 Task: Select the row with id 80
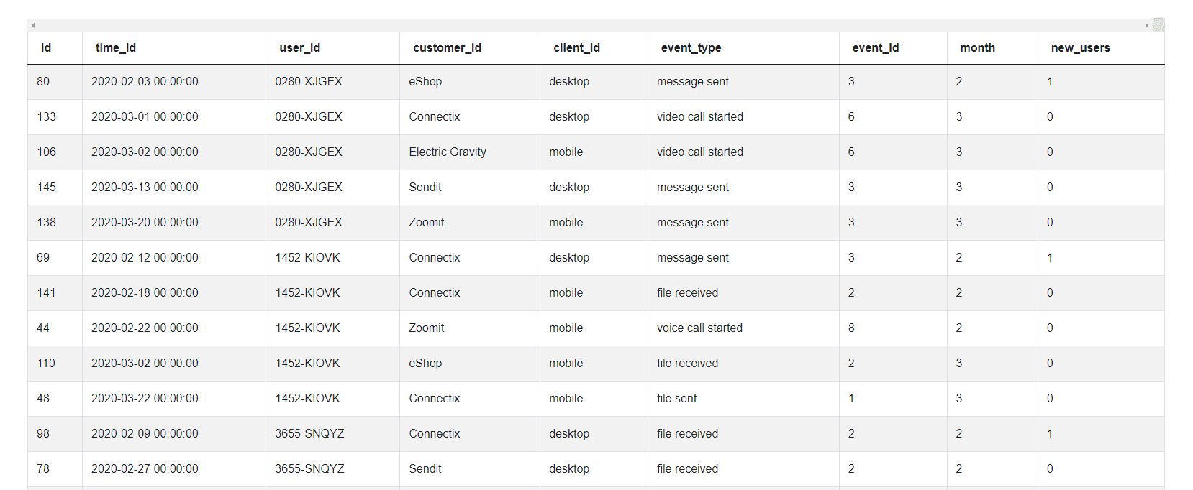[x=43, y=81]
